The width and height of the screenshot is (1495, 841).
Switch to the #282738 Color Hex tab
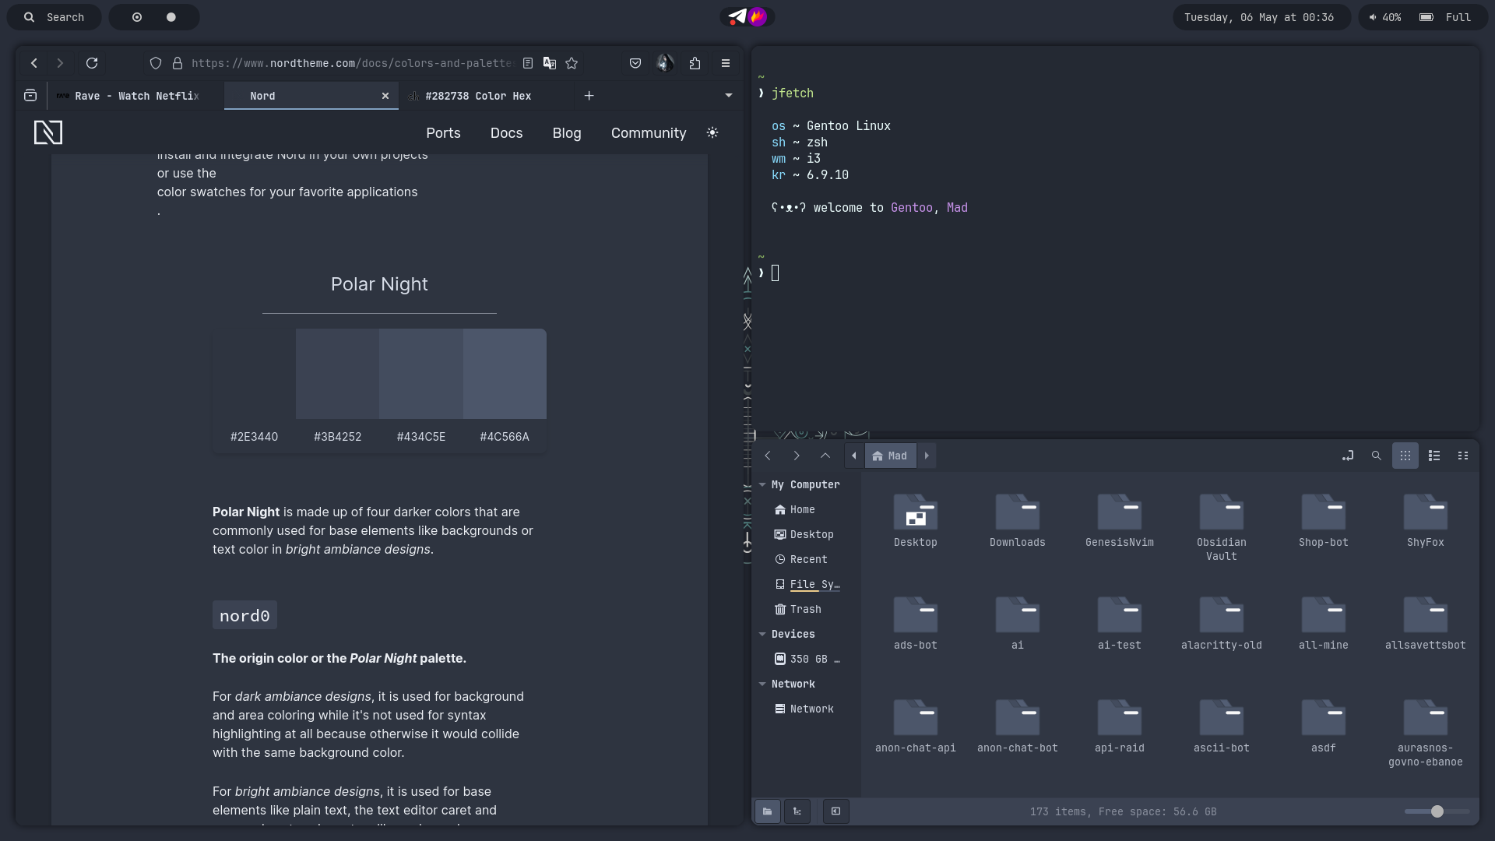[478, 96]
